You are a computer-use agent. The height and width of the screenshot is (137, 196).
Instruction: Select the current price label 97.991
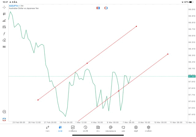(192, 76)
